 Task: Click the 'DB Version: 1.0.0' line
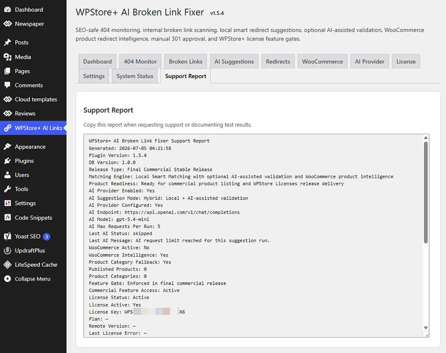(112, 162)
